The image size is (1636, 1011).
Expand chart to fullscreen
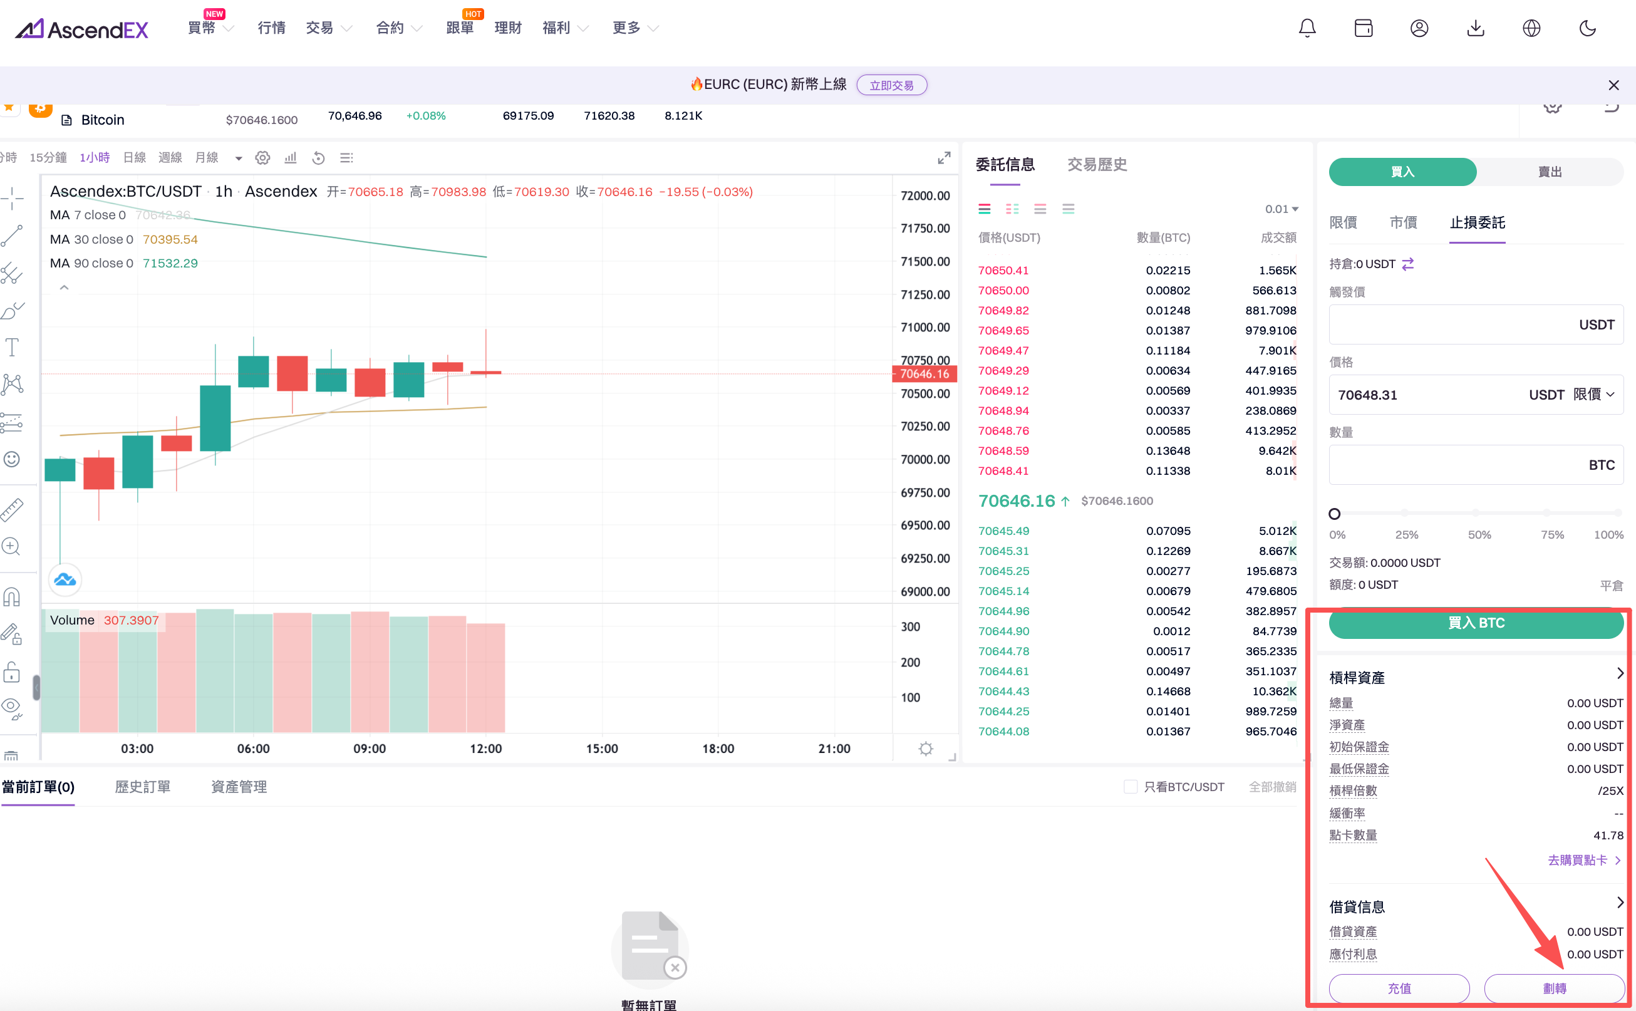943,158
